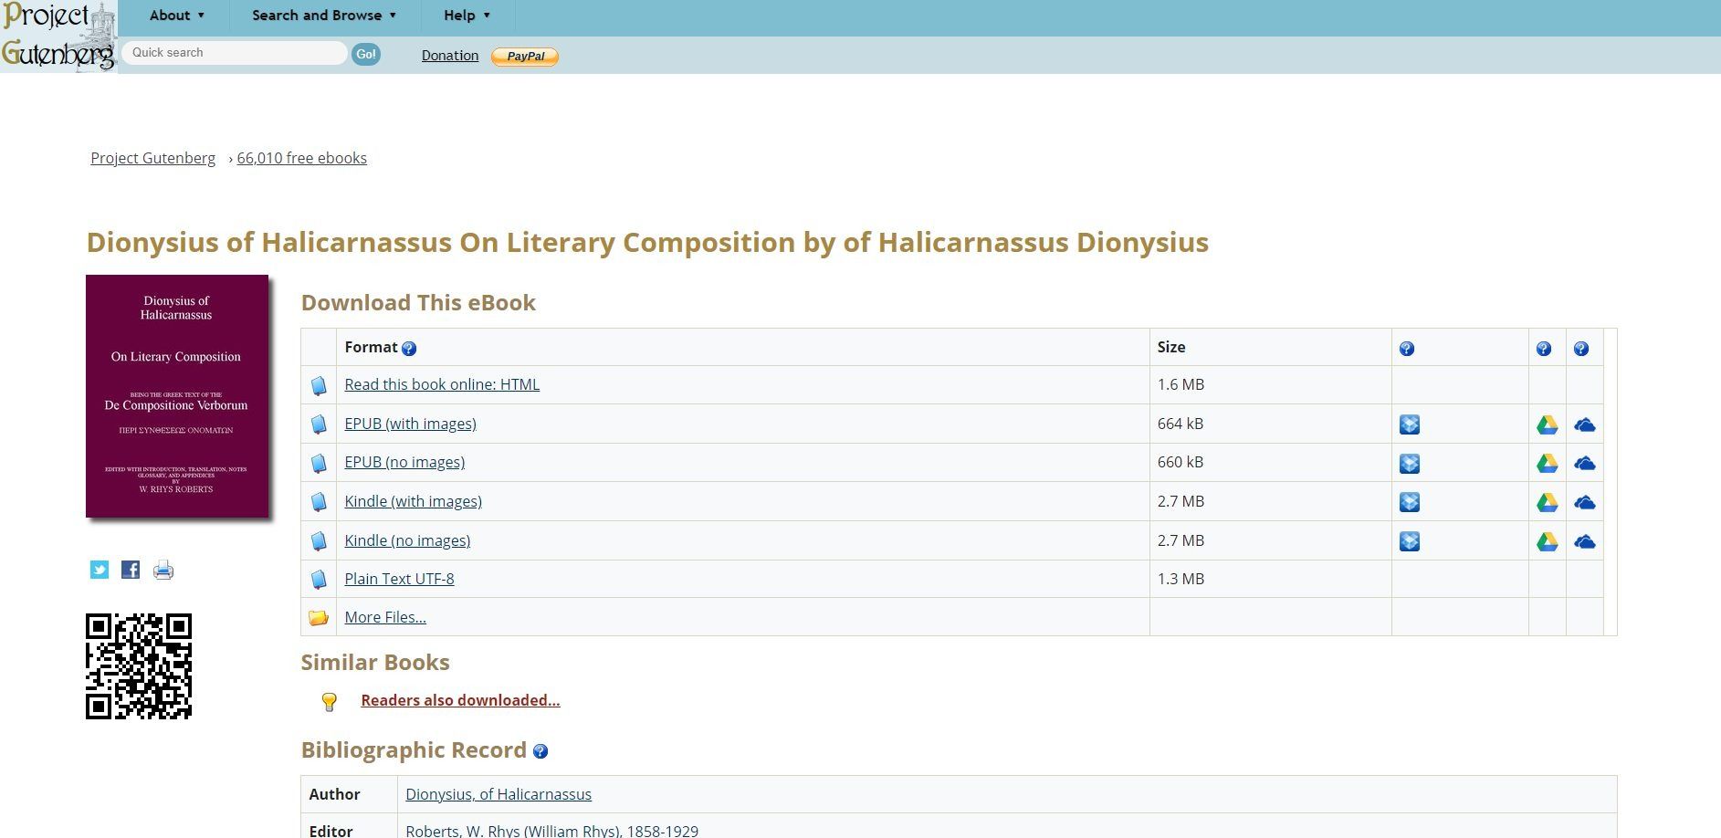This screenshot has width=1721, height=838.
Task: Click the More Files folder icon
Action: [x=319, y=618]
